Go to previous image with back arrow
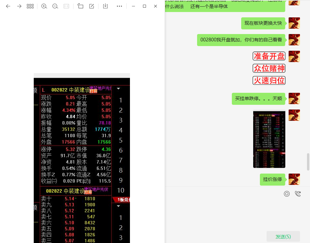This screenshot has width=310, height=243. click(x=8, y=6)
